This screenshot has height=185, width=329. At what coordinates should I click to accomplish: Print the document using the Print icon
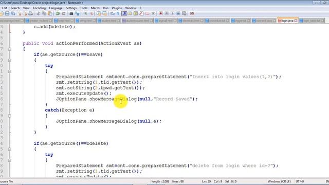[31, 14]
